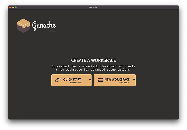187x130 pixels.
Task: Click the Create a Workspace heading
Action: point(93,60)
